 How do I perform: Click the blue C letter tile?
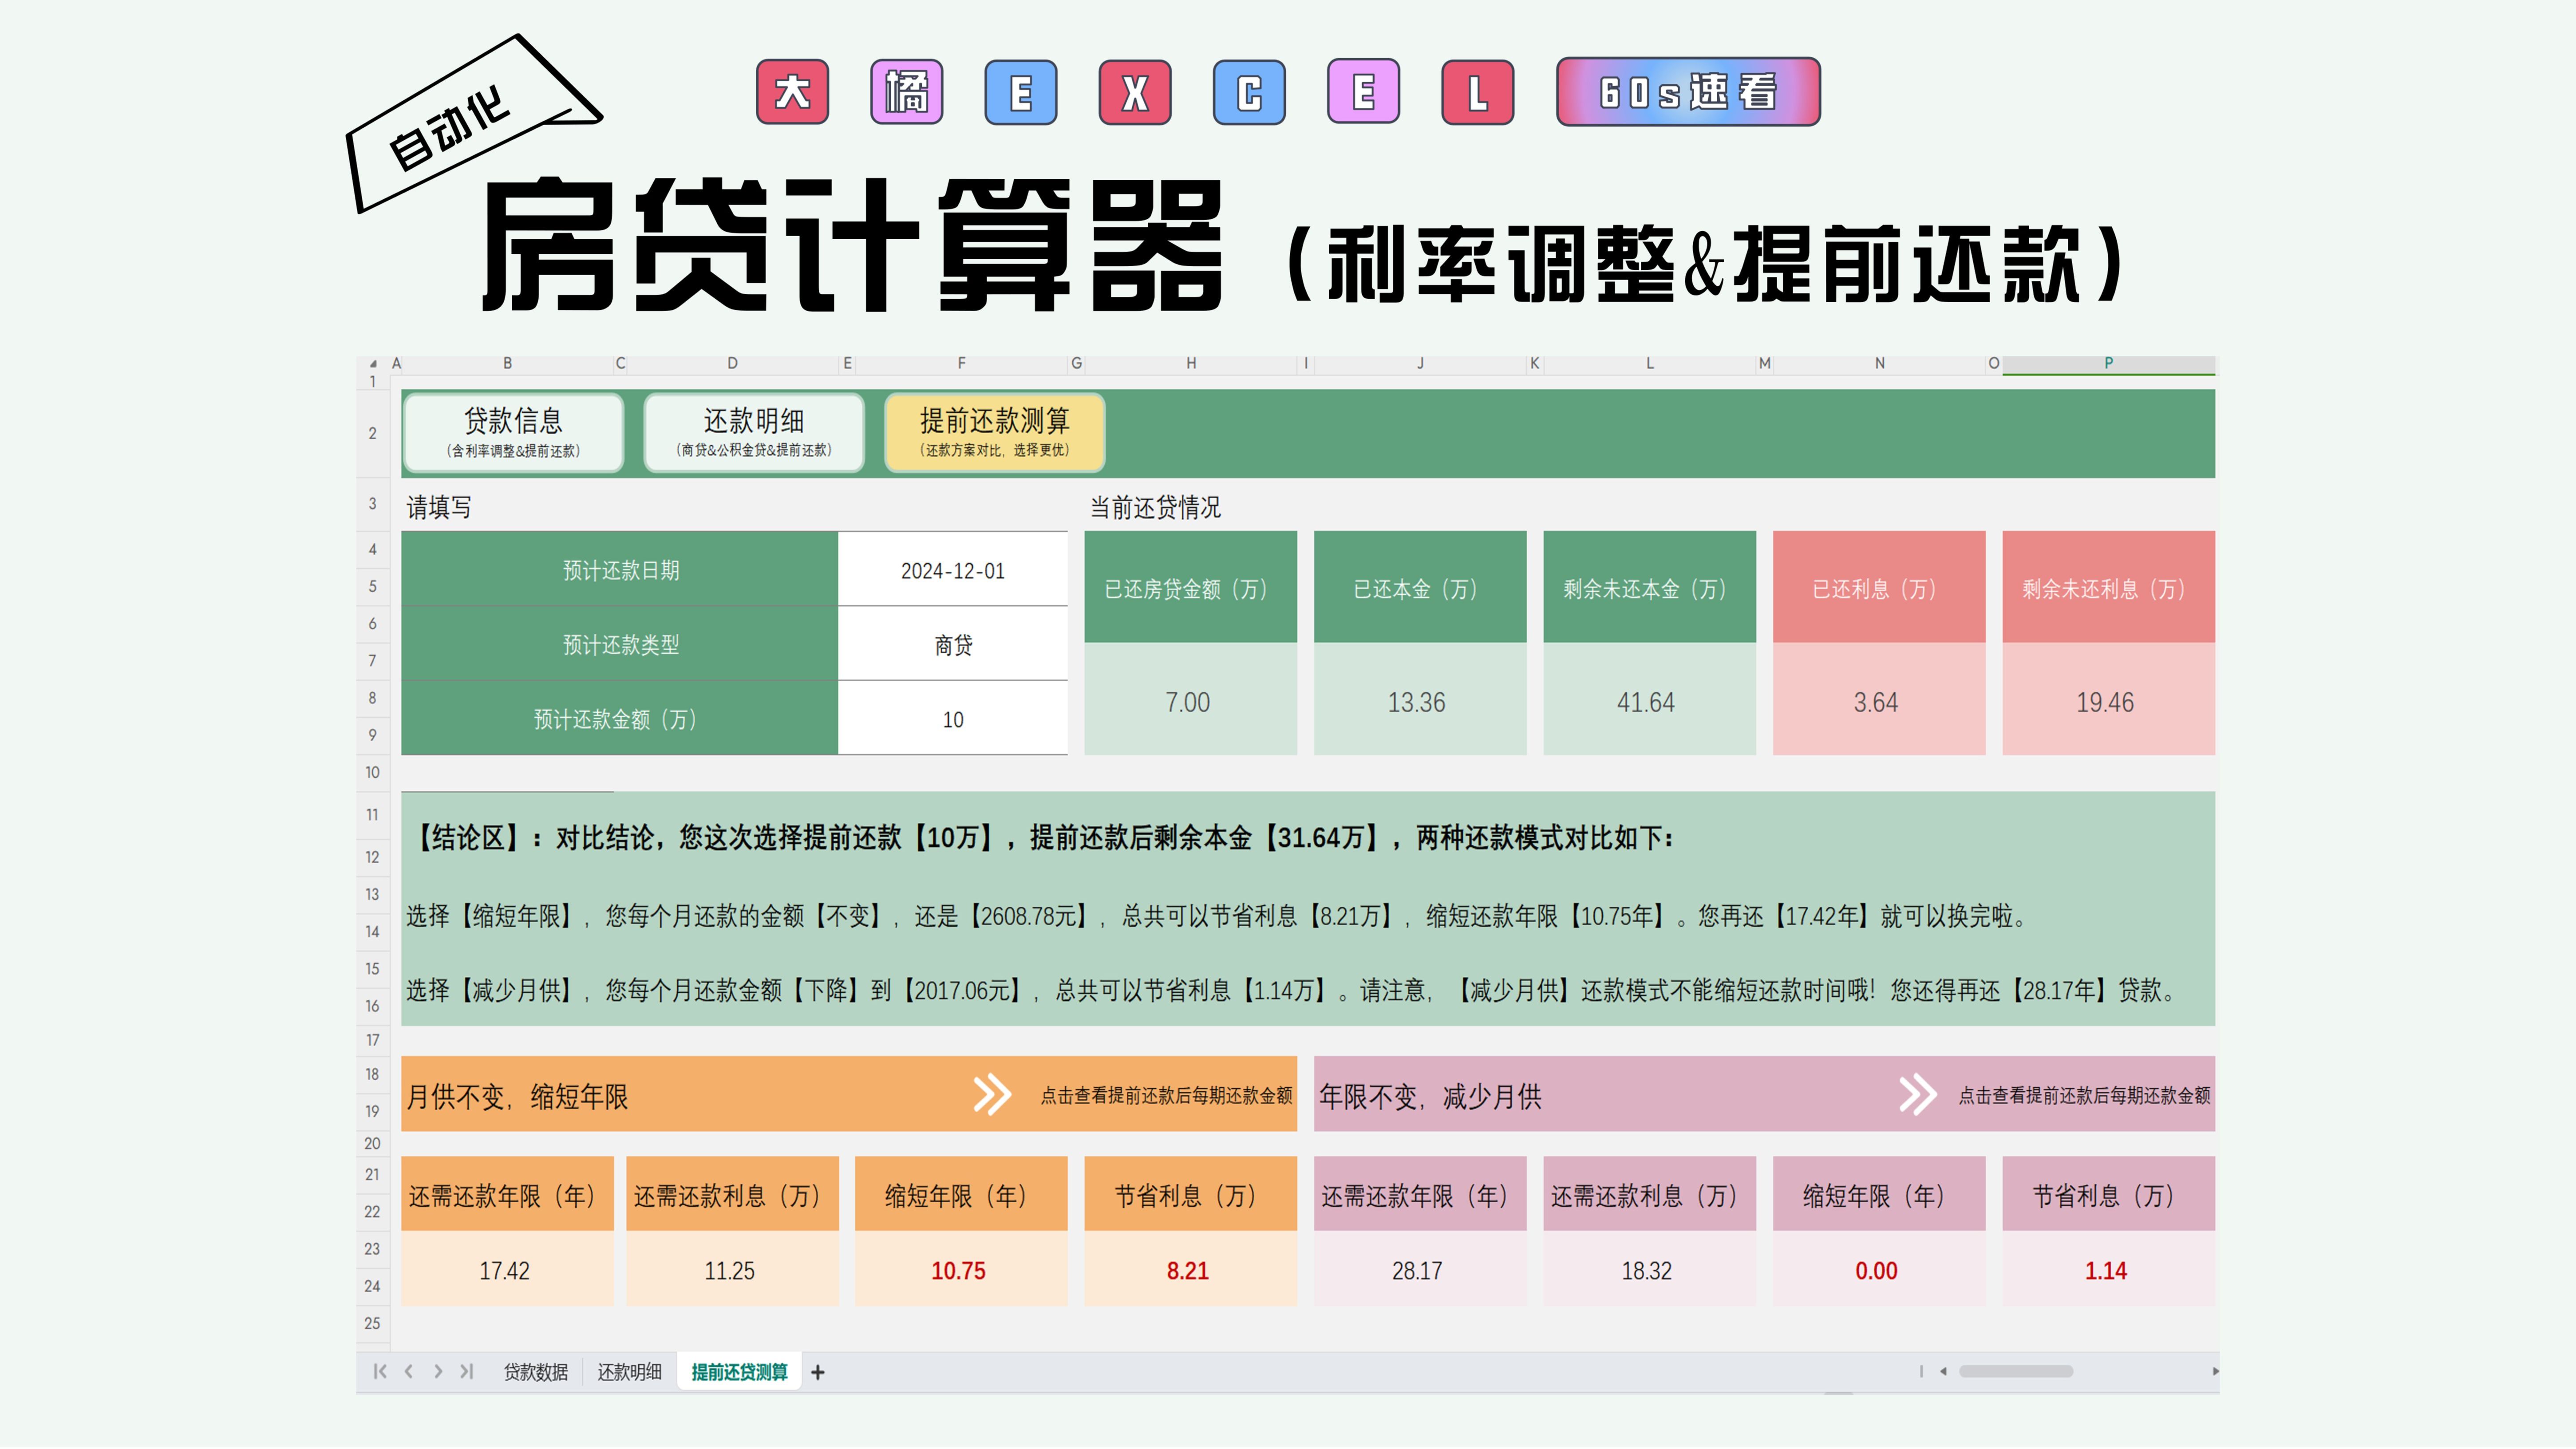[x=1249, y=92]
